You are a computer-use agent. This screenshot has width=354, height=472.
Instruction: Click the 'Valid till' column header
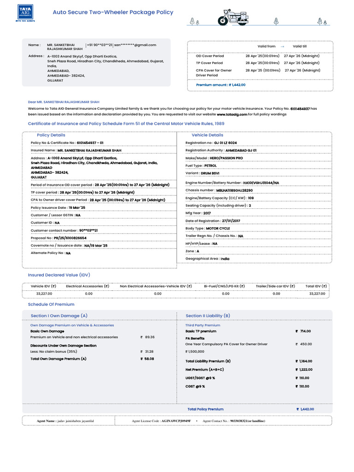point(300,47)
